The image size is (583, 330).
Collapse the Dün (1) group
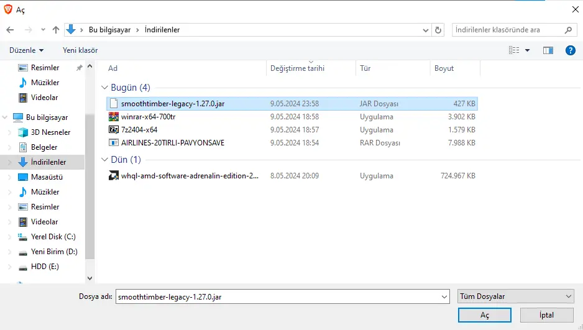(104, 160)
